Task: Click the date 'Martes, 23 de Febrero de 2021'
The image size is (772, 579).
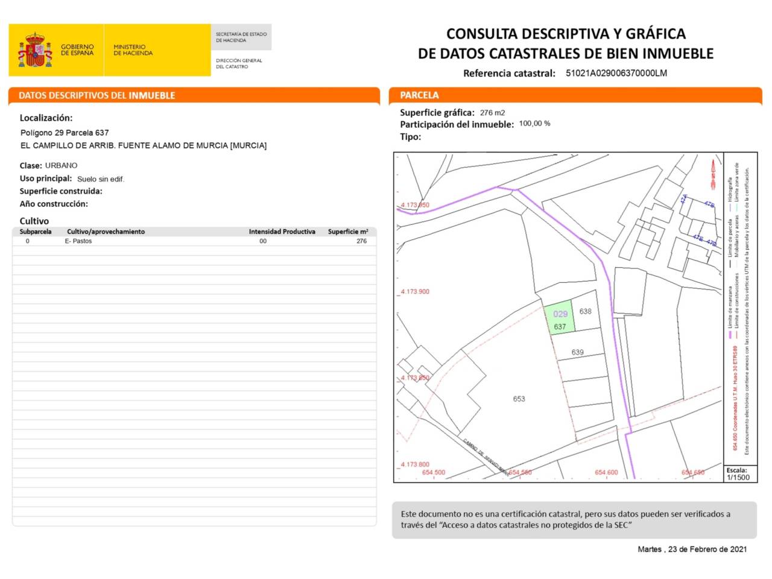Action: (x=692, y=549)
